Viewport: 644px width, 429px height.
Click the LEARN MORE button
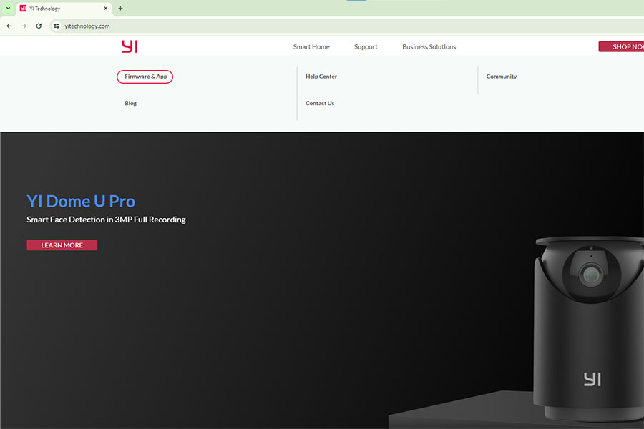[62, 245]
